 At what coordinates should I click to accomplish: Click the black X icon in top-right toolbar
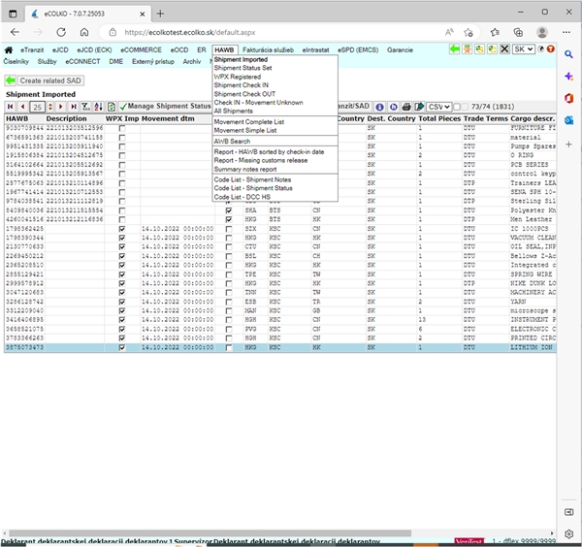[504, 49]
